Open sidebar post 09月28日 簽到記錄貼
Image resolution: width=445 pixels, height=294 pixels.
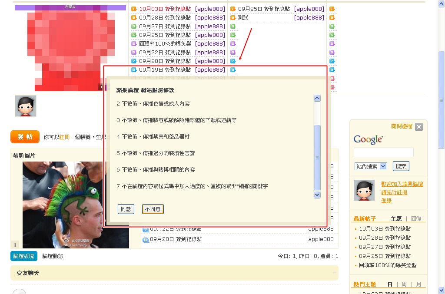click(385, 238)
